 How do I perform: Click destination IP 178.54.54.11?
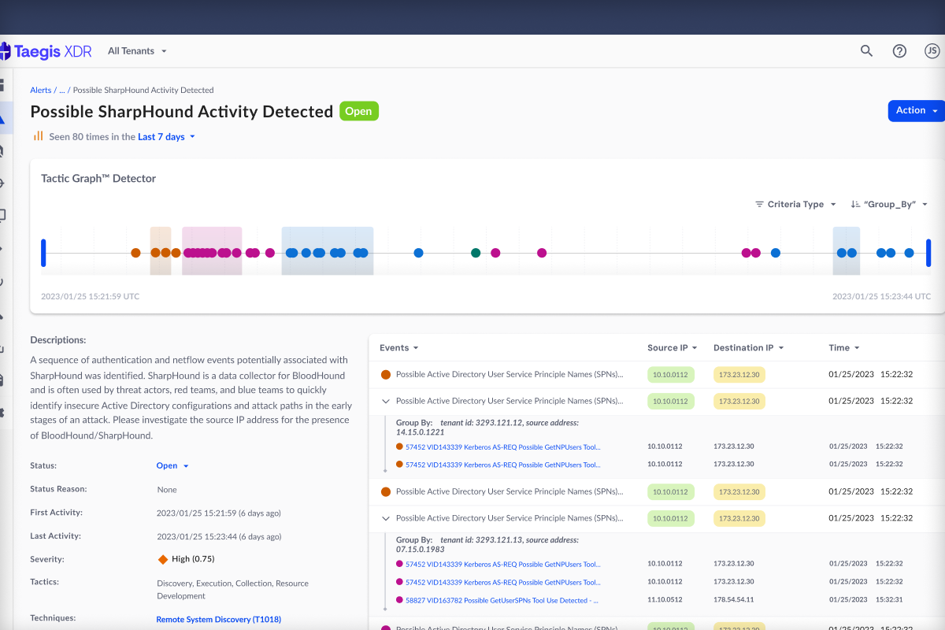734,600
